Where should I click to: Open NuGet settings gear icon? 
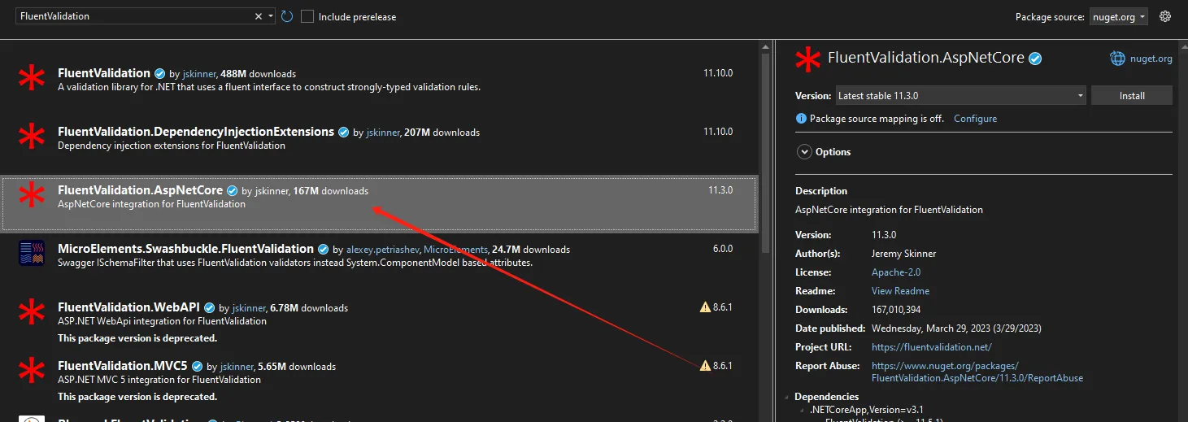pyautogui.click(x=1165, y=16)
